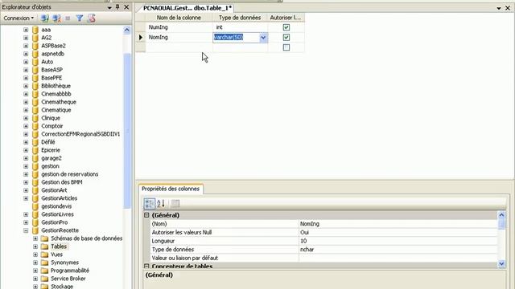The width and height of the screenshot is (515, 289).
Task: Click the Valeur ou liaison par défaut field
Action: (x=398, y=258)
